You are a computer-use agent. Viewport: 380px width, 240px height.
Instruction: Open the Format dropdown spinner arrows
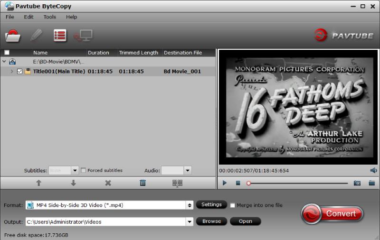(190, 205)
